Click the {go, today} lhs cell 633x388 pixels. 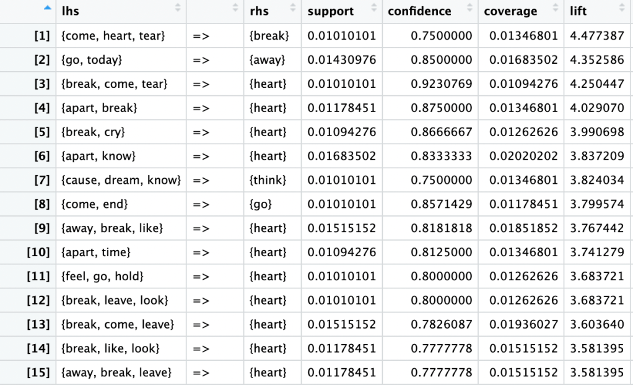point(92,60)
